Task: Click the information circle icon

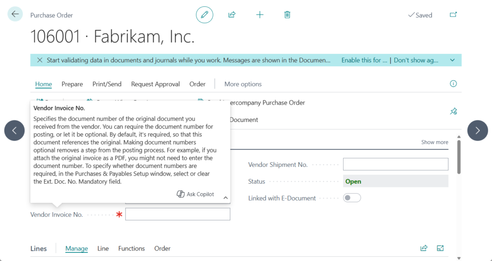Action: pyautogui.click(x=453, y=83)
